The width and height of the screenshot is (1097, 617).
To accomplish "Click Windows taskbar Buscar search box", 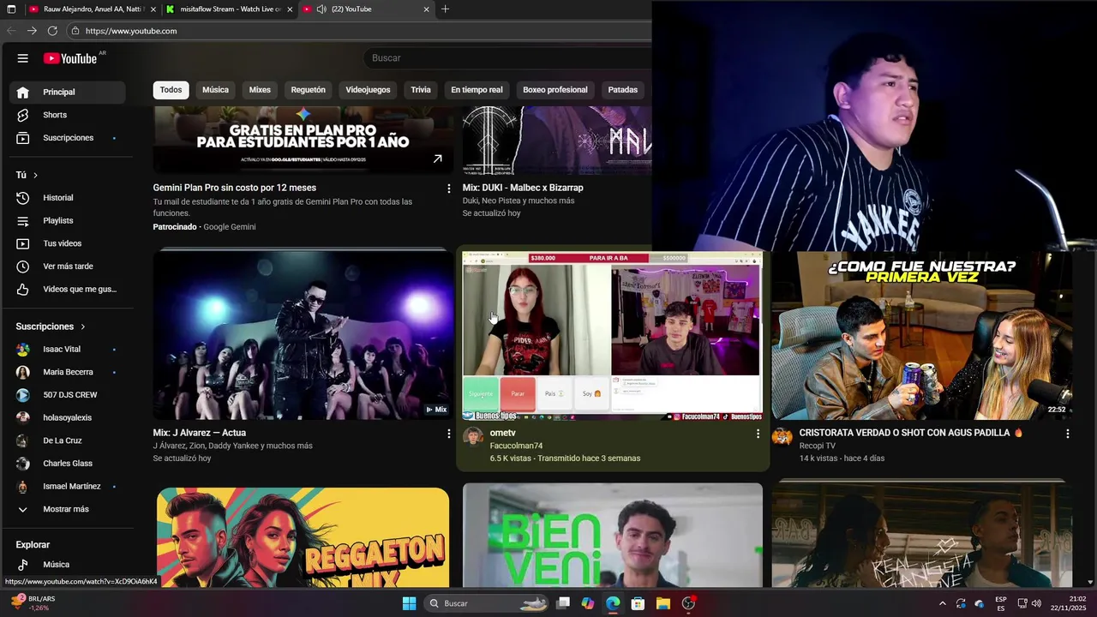I will click(x=487, y=603).
